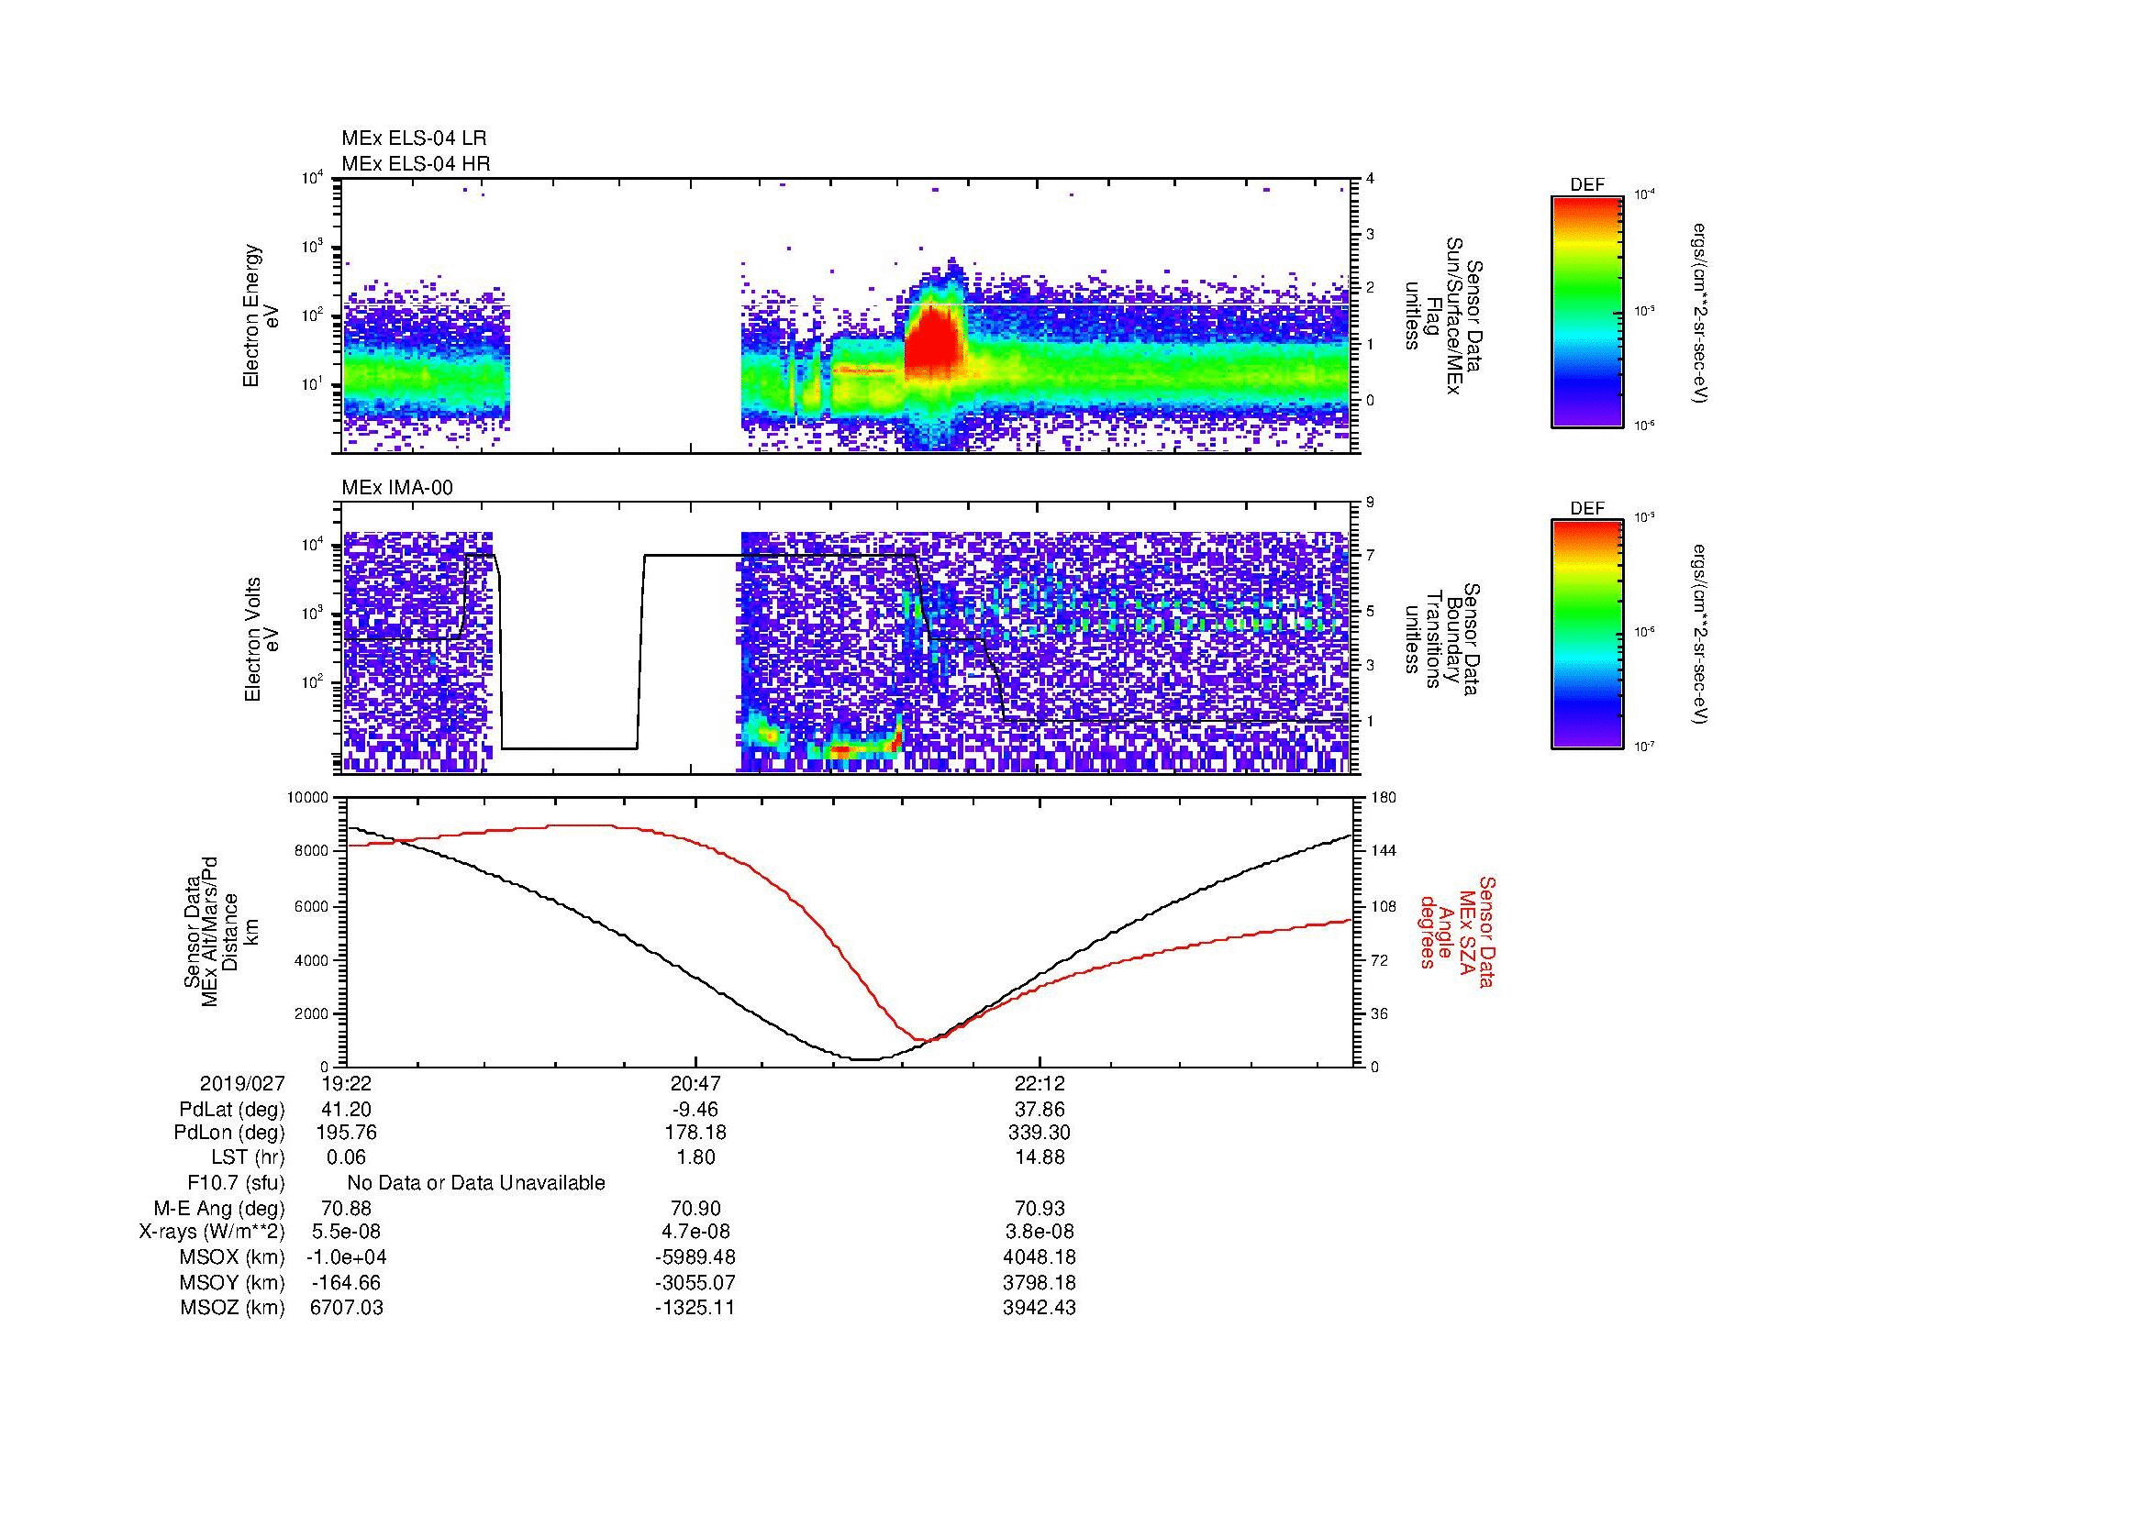Click the top DEF color bar
This screenshot has height=1516, width=2146.
click(1586, 312)
